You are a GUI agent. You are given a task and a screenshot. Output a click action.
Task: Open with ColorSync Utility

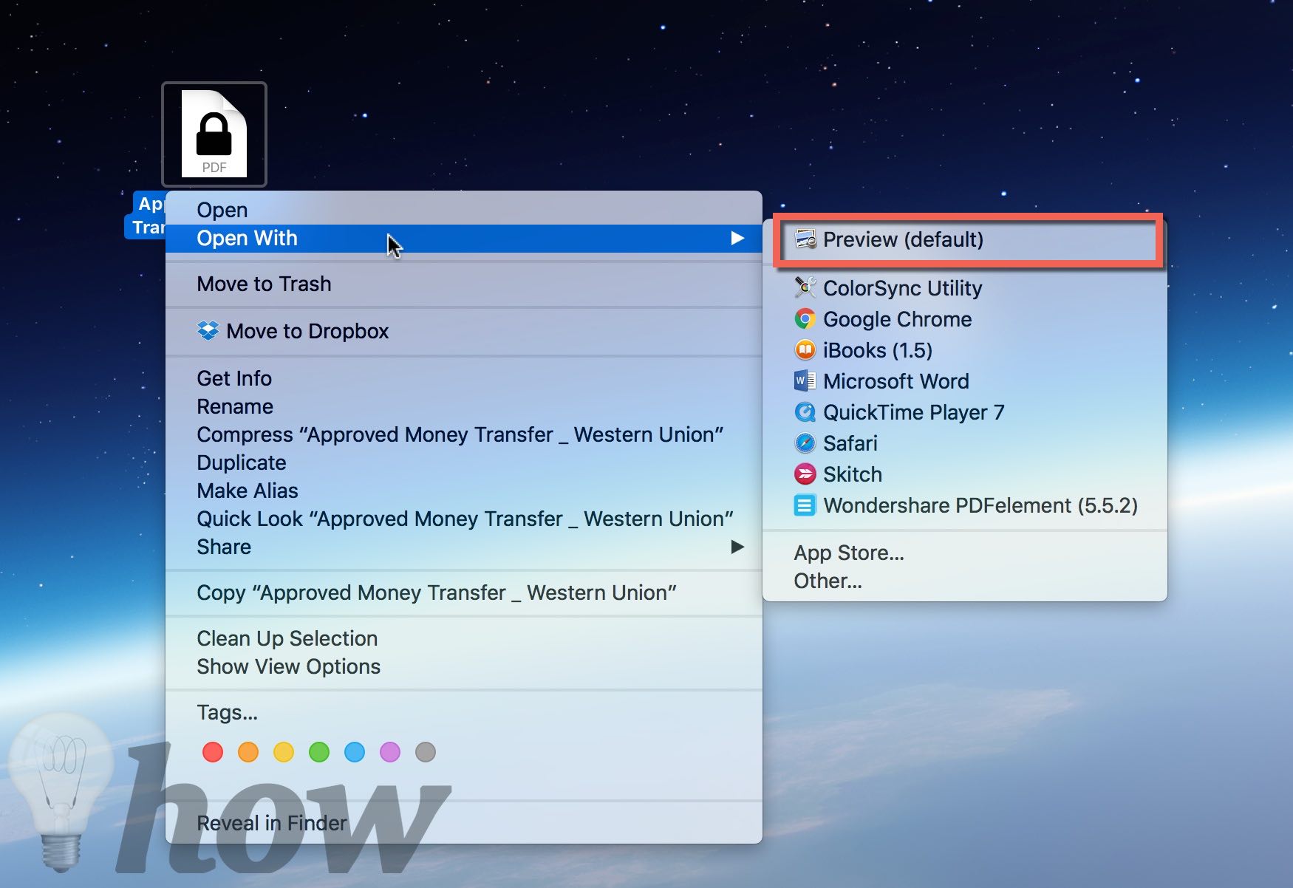coord(965,288)
